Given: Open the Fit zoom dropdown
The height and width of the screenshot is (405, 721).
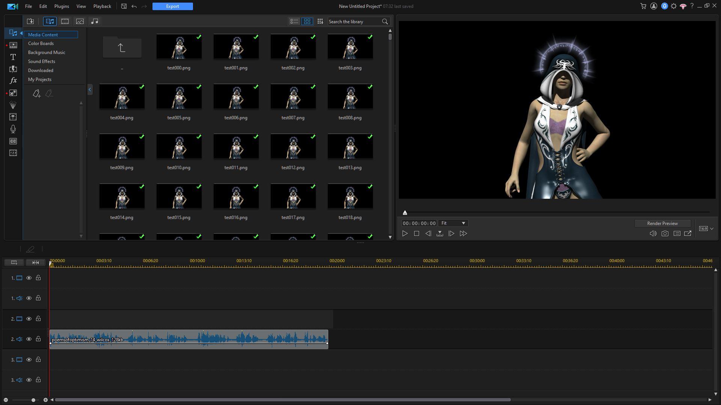Looking at the screenshot, I should [453, 223].
